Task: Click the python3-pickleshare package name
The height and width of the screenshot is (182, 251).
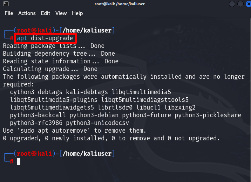Action: point(208,115)
